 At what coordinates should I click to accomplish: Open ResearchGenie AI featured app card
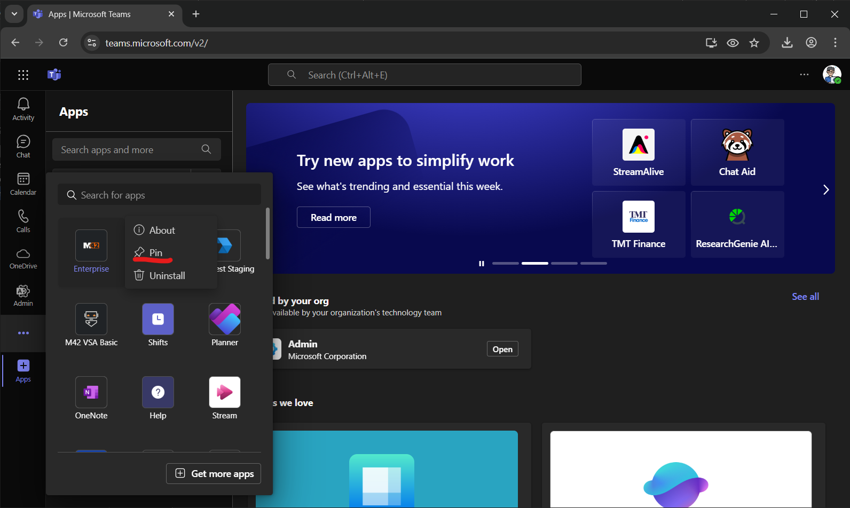[737, 224]
